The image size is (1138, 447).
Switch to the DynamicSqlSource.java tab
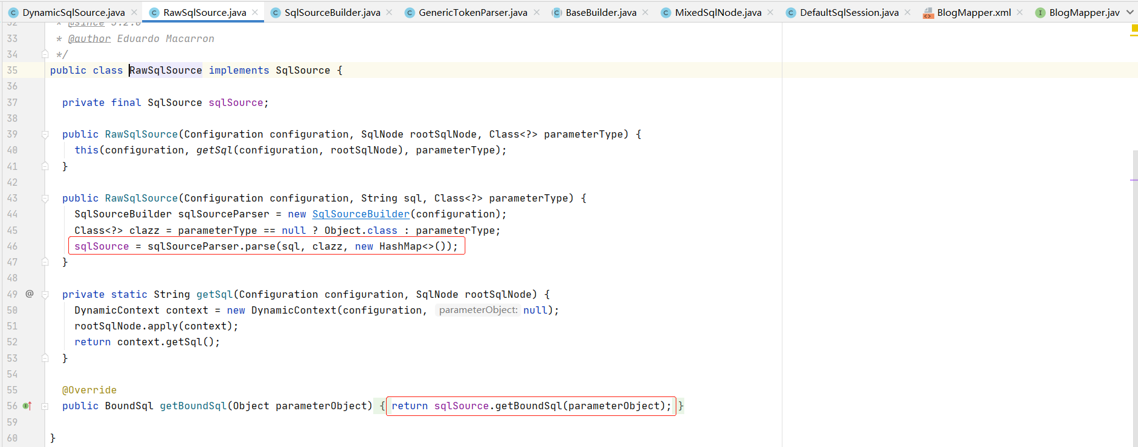point(73,12)
